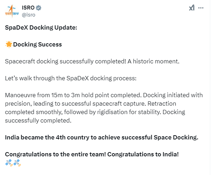Click the star emoji before Docking Success
Image resolution: width=212 pixels, height=175 pixels.
[x=9, y=44]
